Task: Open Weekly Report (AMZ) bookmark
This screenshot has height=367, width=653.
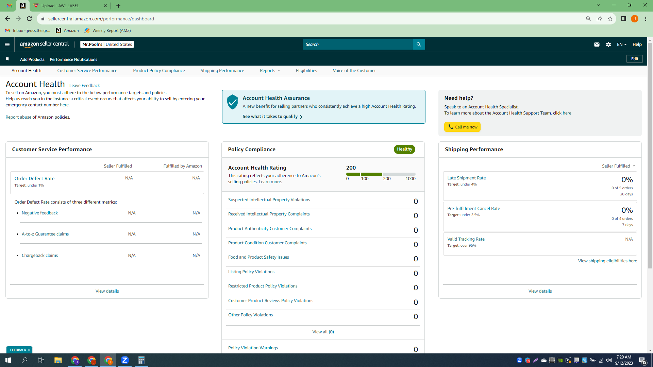Action: point(108,31)
